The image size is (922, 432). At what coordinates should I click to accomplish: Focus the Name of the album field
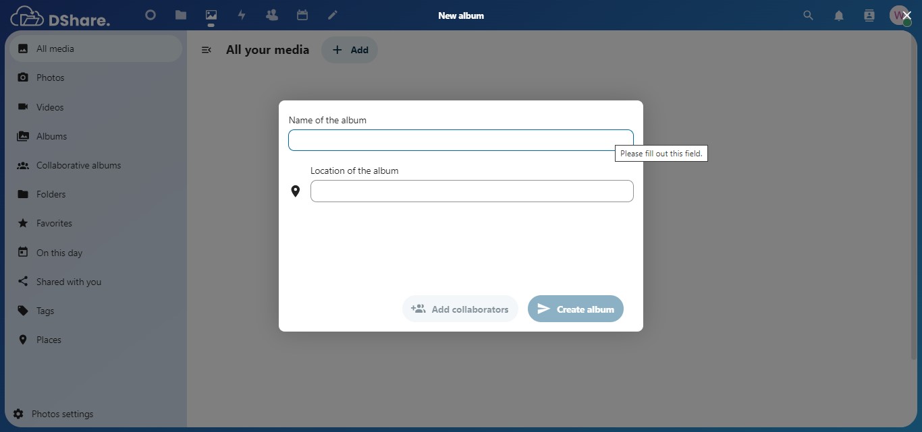point(460,140)
